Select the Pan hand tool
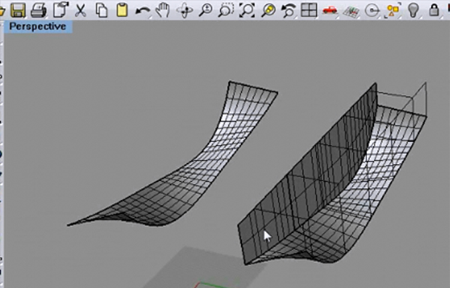The image size is (450, 288). [x=163, y=10]
